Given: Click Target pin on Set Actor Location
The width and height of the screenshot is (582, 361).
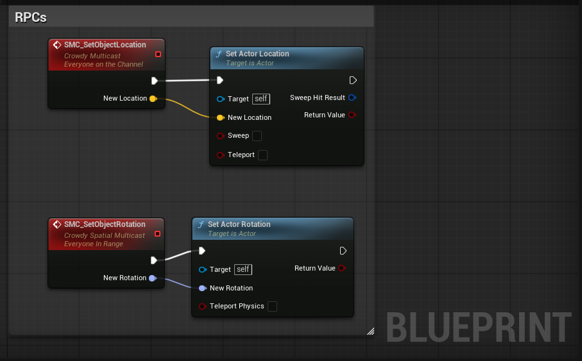Looking at the screenshot, I should [x=221, y=99].
